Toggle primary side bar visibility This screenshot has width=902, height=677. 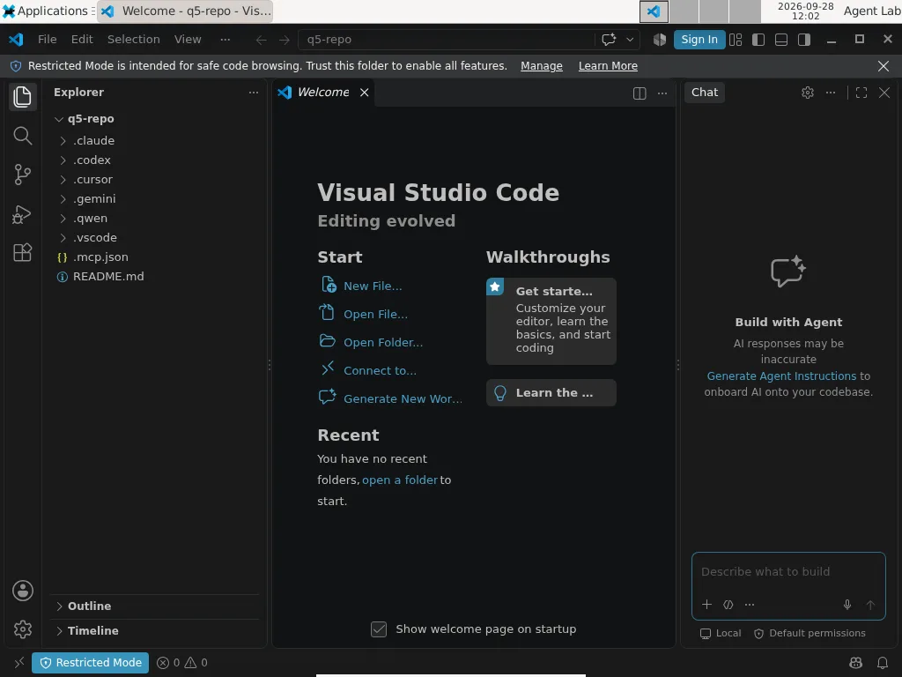[758, 40]
